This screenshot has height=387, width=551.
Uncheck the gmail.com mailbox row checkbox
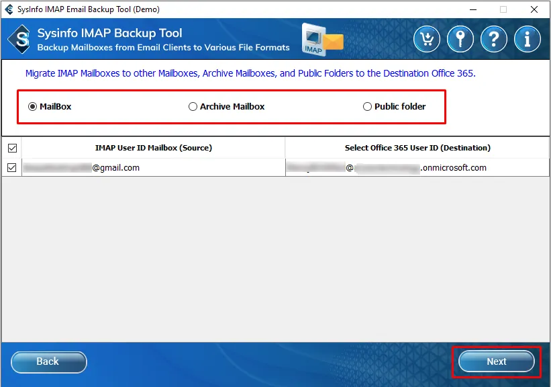[x=12, y=168]
